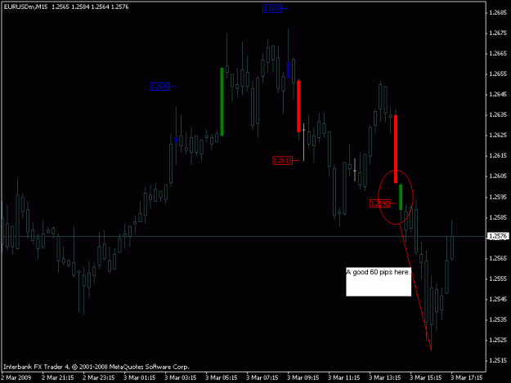
Task: Click the 1.2605 price scale value
Action: click(498, 176)
